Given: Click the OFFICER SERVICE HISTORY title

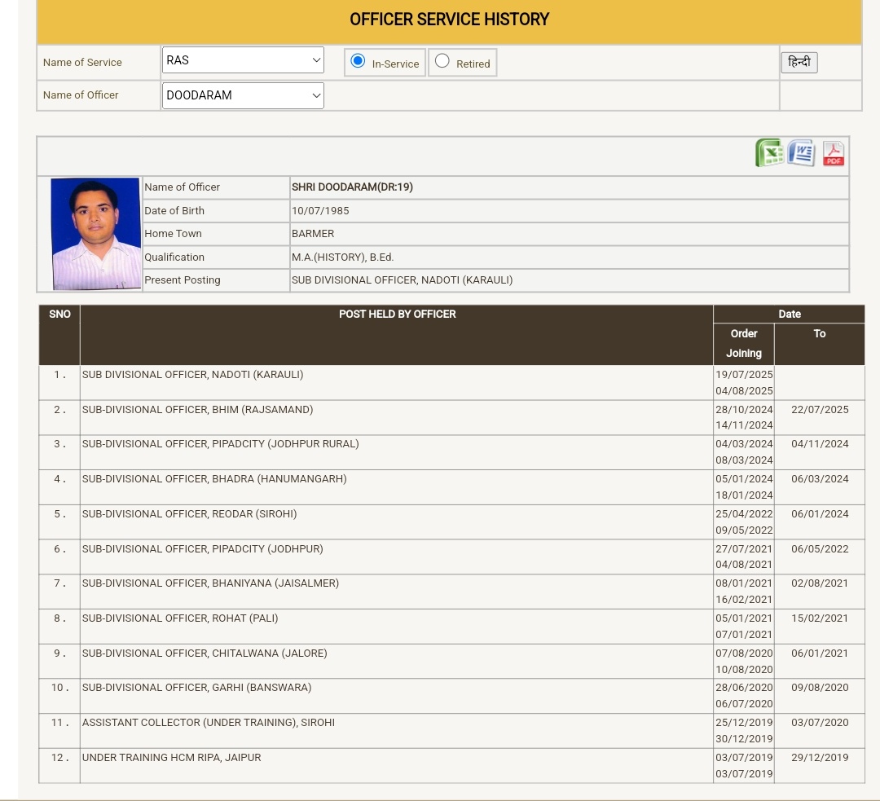Looking at the screenshot, I should (x=449, y=20).
